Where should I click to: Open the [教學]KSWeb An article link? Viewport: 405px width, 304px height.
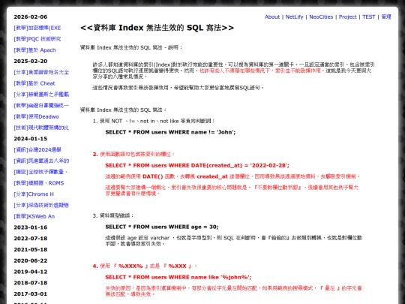coord(34,216)
